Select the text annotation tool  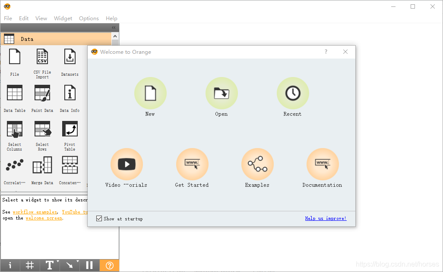tap(49, 265)
